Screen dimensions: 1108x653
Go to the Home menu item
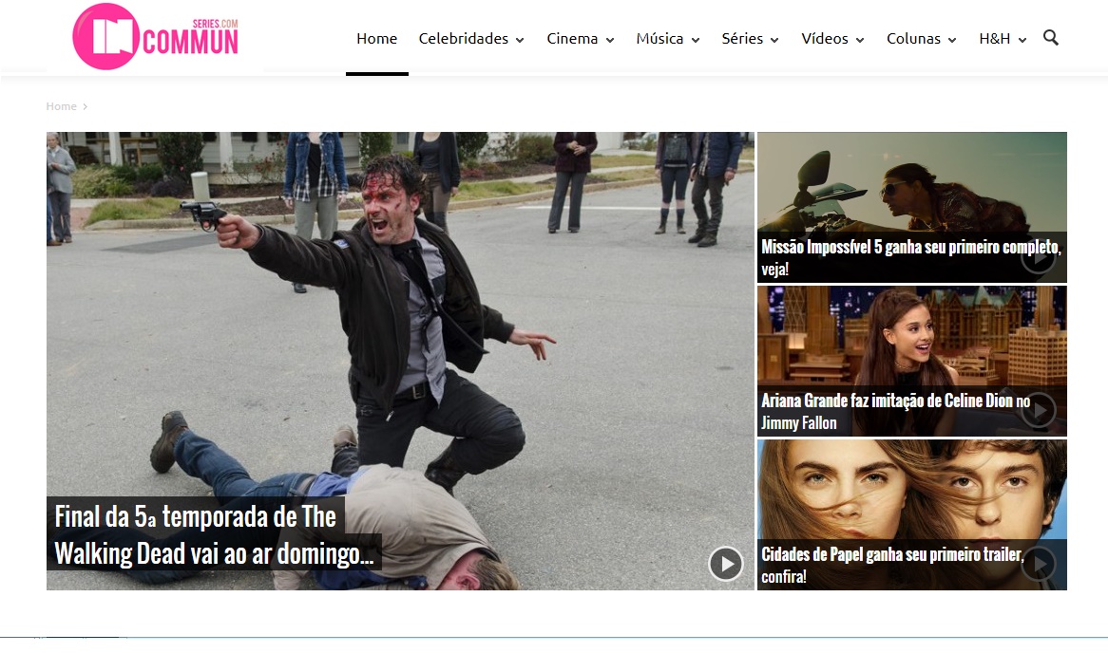[x=376, y=39]
